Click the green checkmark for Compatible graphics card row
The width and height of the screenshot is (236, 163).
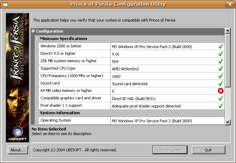[221, 98]
